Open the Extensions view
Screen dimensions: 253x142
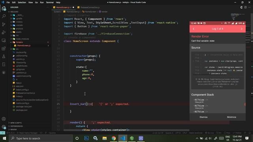tap(4, 48)
